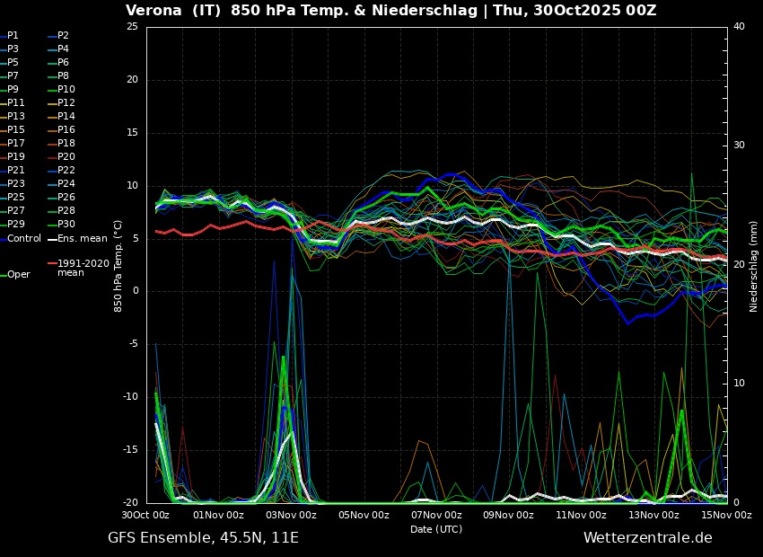Click the GFS Ensemble coordinates caption
Screen dimensions: 763x557
[203, 538]
